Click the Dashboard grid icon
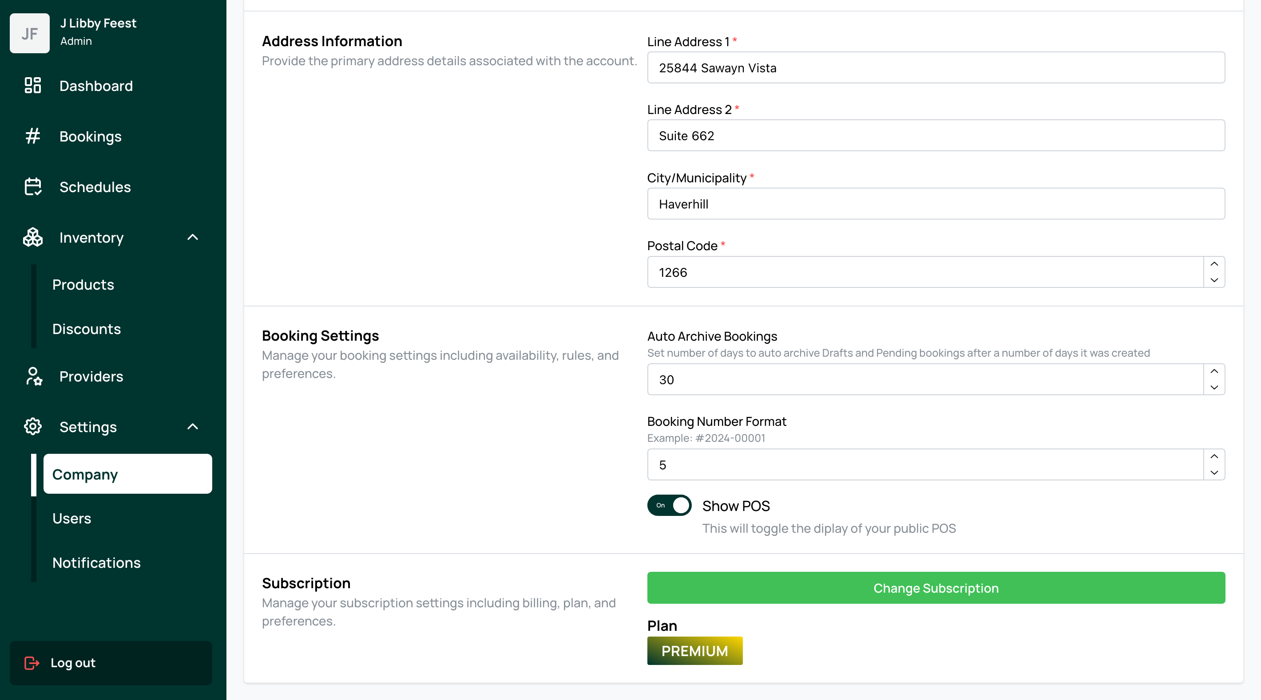The image size is (1261, 700). pyautogui.click(x=33, y=86)
